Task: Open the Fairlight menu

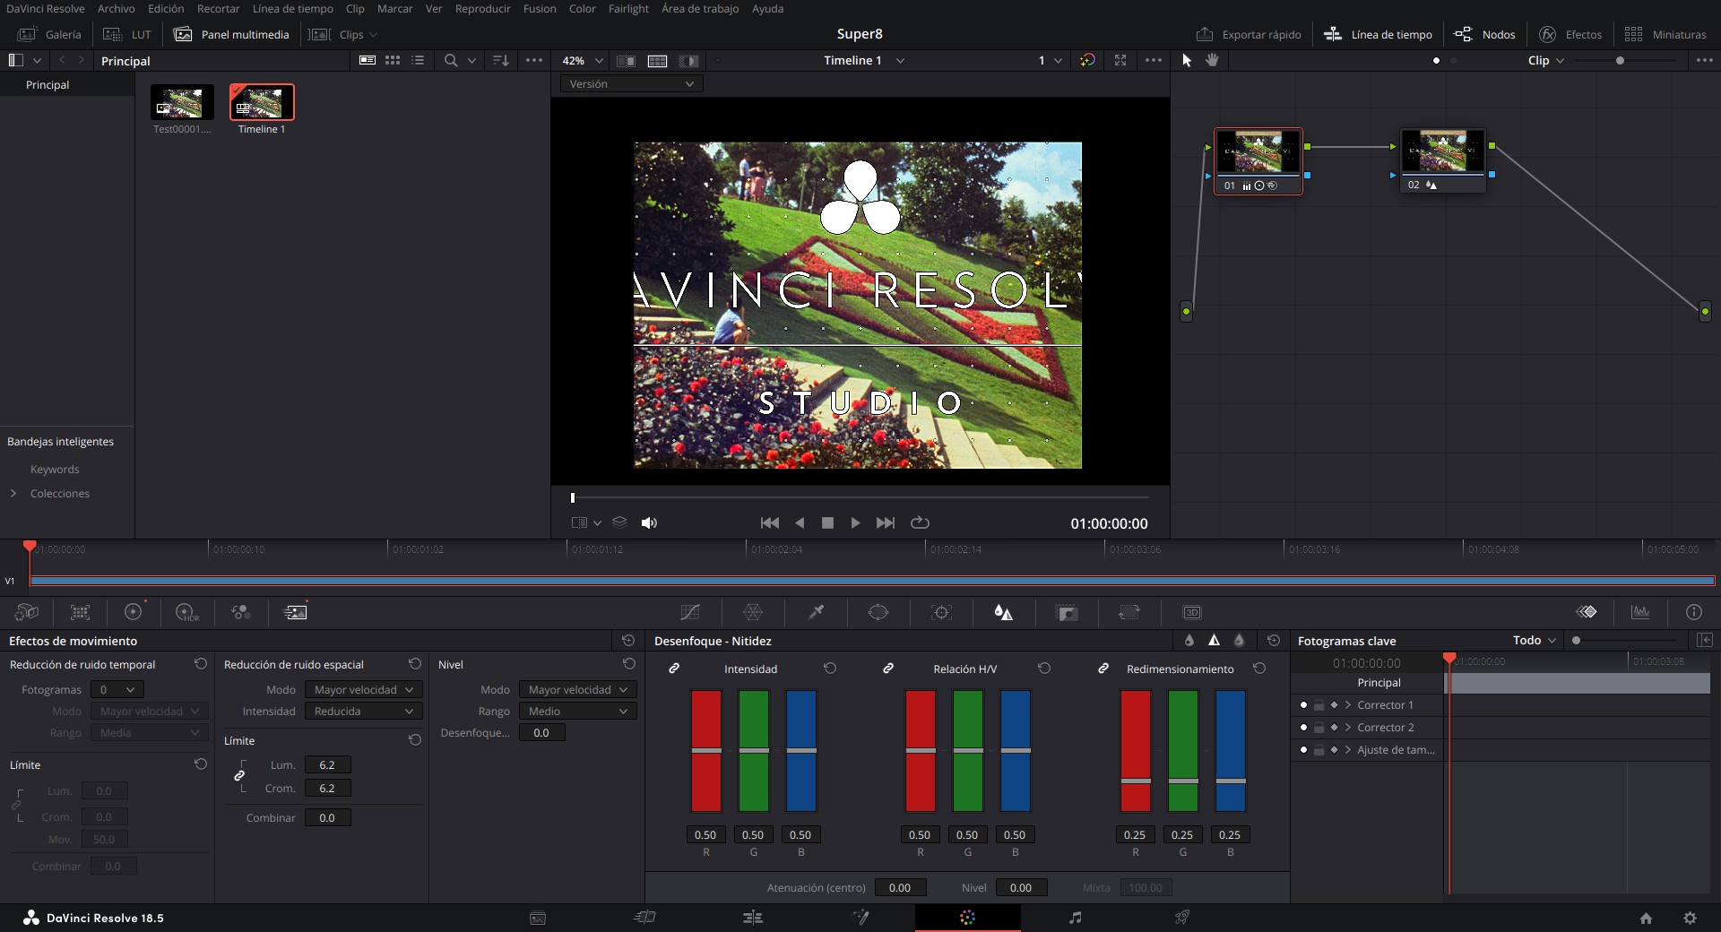Action: pos(628,8)
